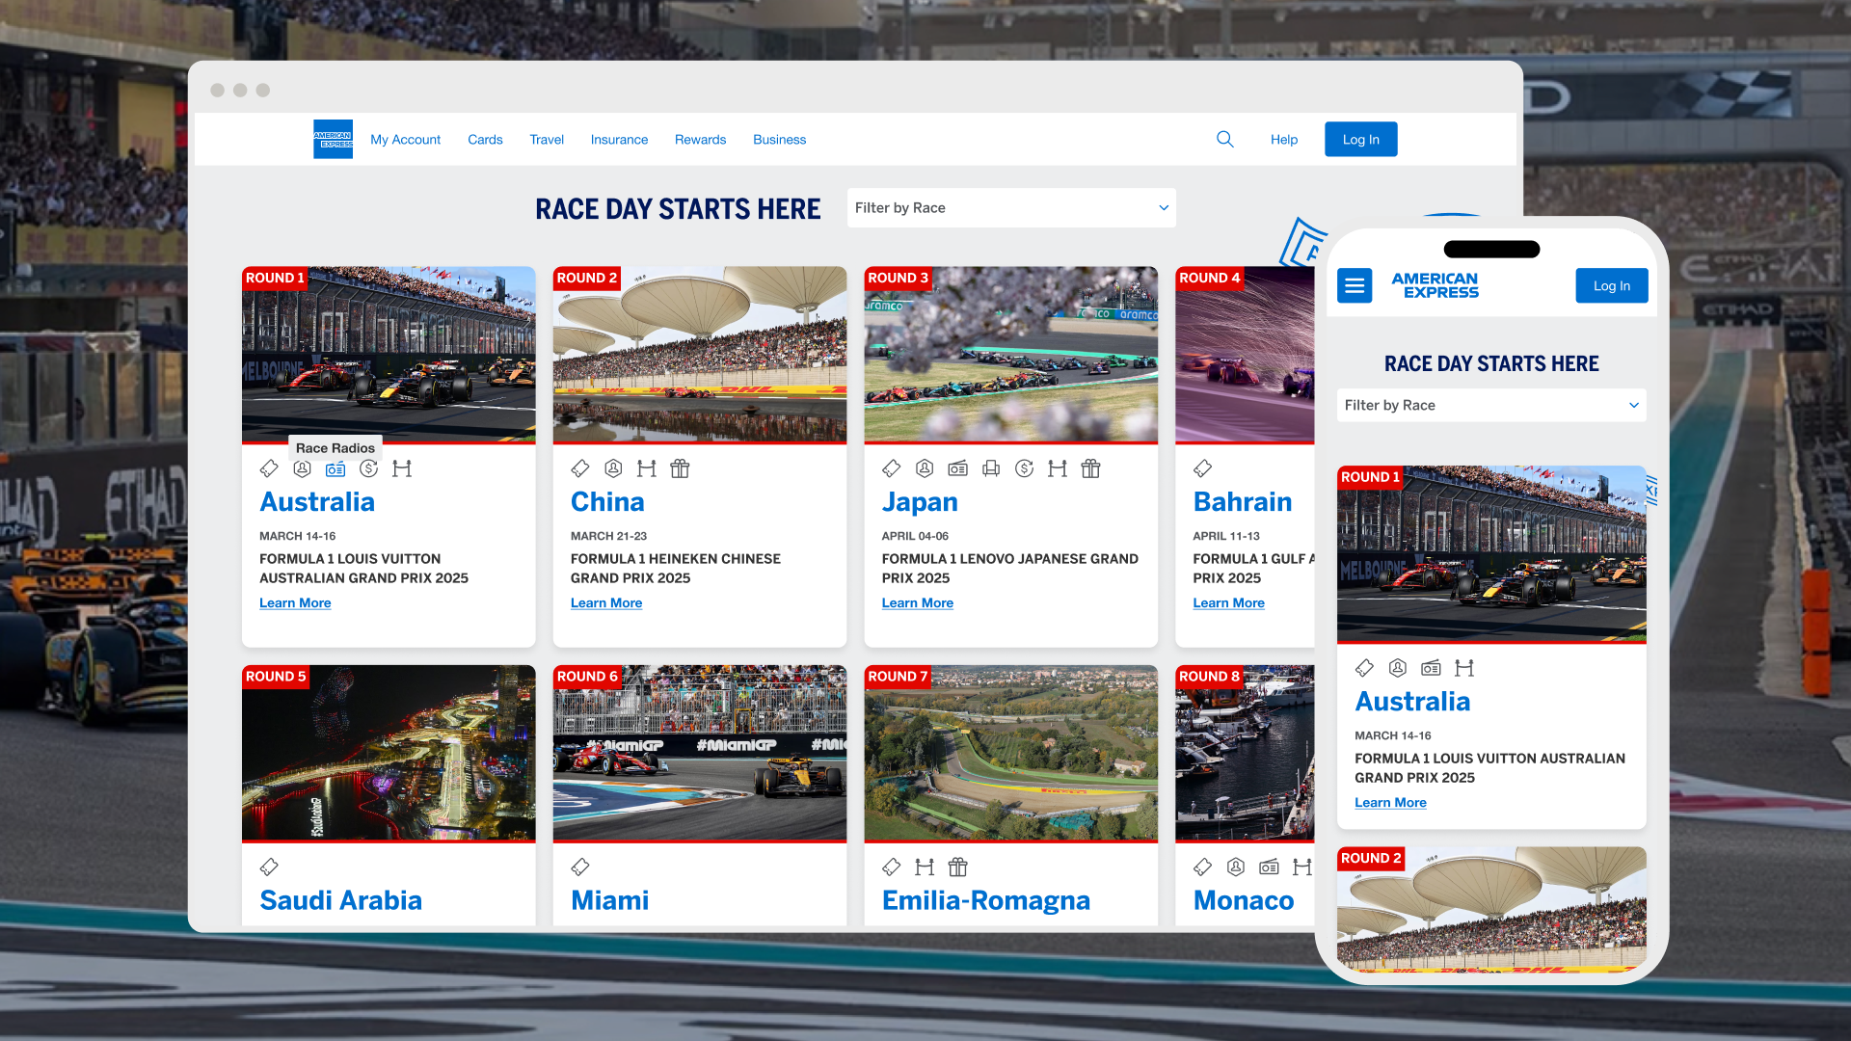
Task: Expand the desktop Filter by Race dropdown
Action: 1010,208
